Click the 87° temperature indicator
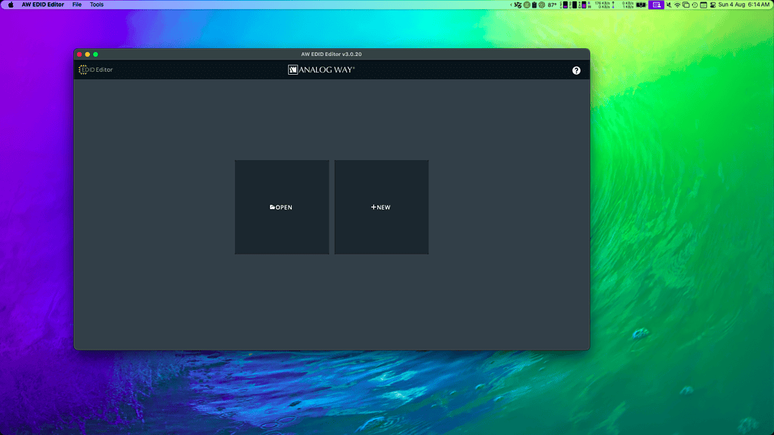Screen dimensions: 774x435 pyautogui.click(x=553, y=5)
